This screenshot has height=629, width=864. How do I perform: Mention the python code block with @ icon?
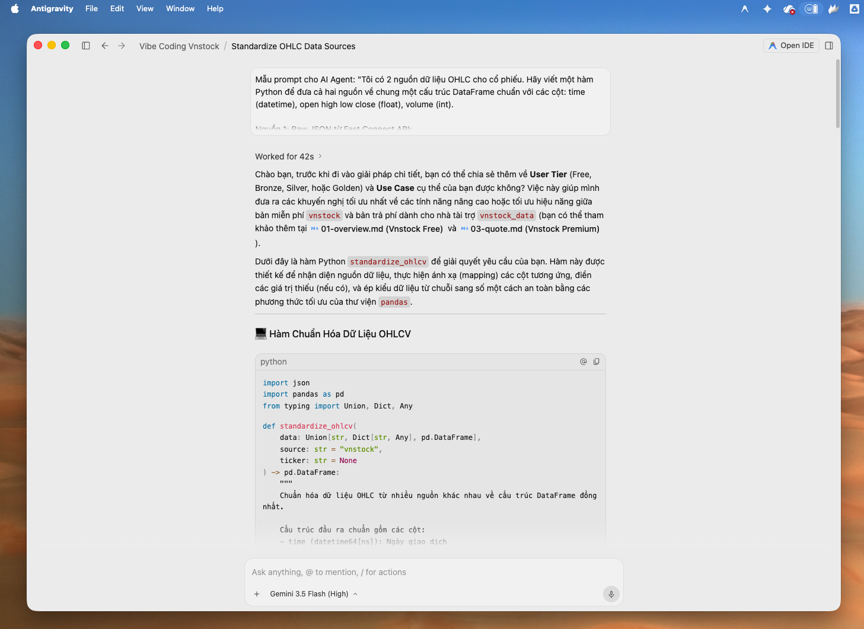click(584, 362)
